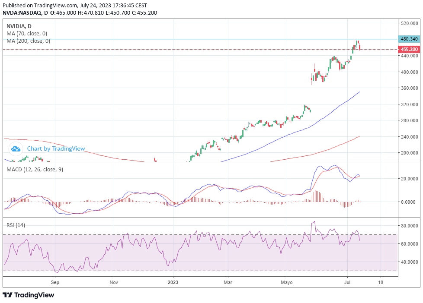The image size is (423, 303).
Task: Click the RSI 60.0000 axis label
Action: point(410,244)
